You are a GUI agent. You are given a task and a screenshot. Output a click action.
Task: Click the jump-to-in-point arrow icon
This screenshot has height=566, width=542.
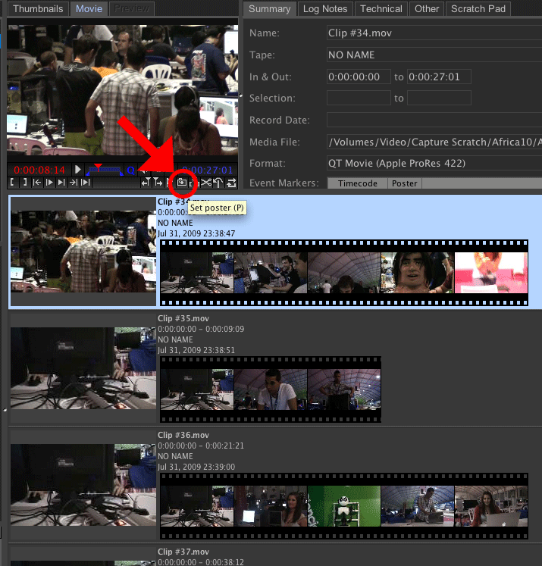[36, 183]
